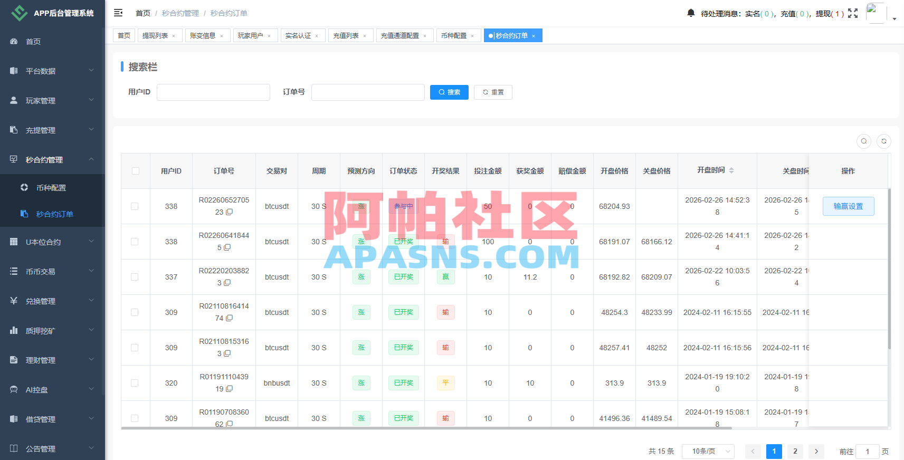
Task: Open notification bell icon
Action: (x=691, y=13)
